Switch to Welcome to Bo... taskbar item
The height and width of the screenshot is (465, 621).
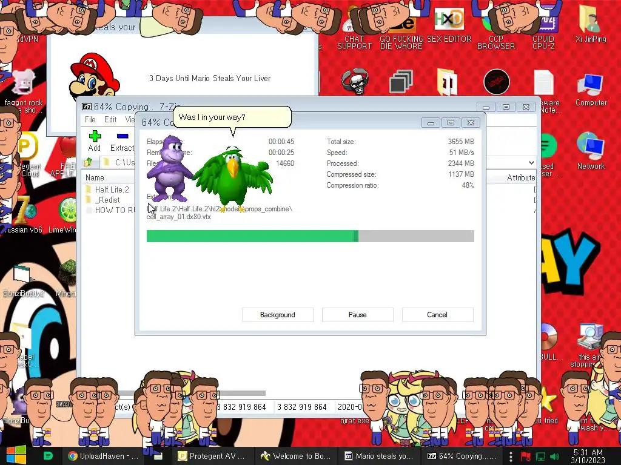[295, 456]
